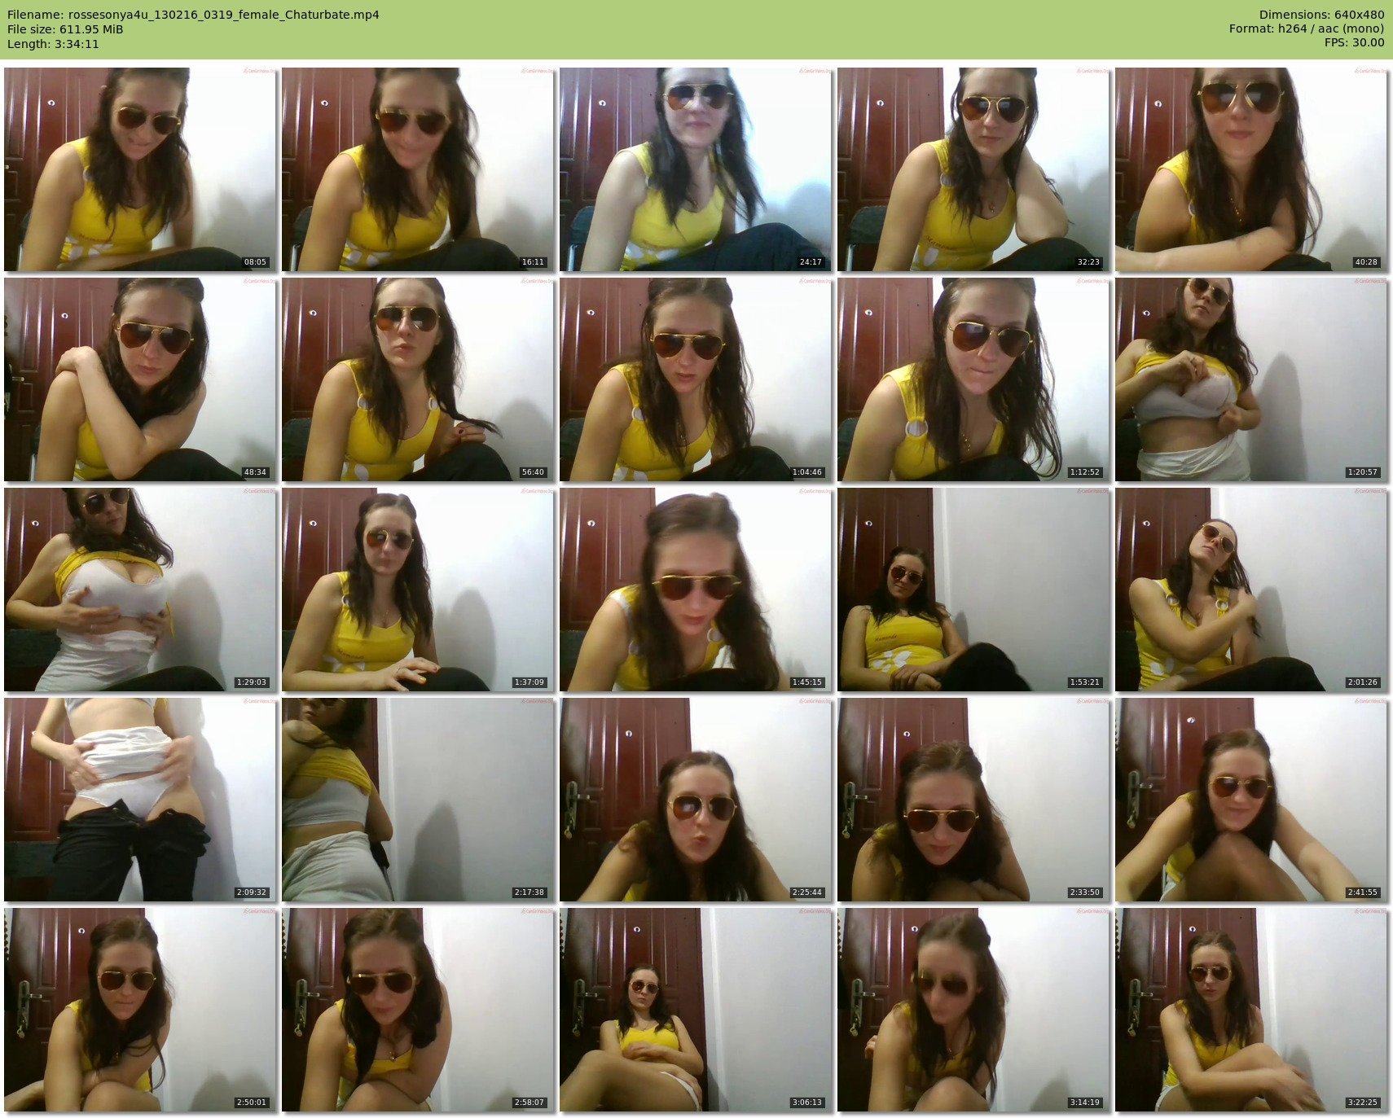Open the thumbnail stamped 3:22:25

1251,1010
